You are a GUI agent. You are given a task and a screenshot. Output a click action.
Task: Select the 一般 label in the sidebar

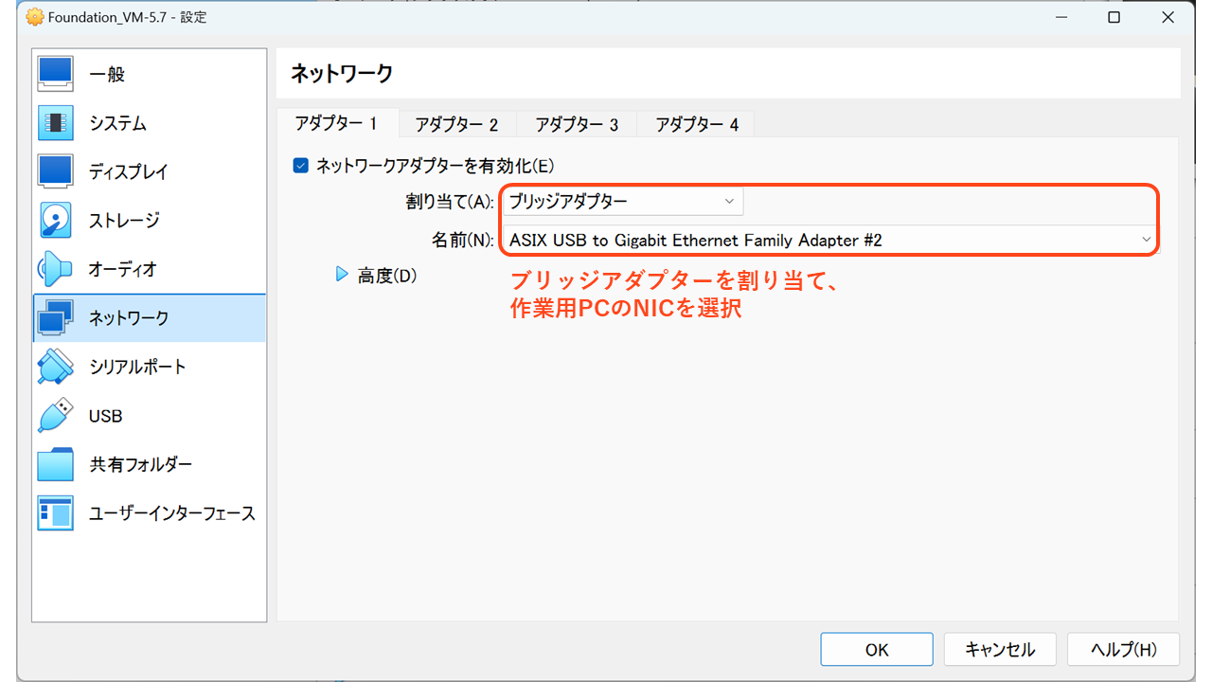tap(107, 74)
